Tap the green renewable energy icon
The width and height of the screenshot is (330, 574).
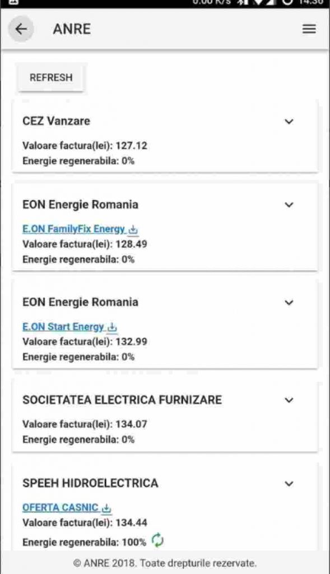(x=157, y=540)
